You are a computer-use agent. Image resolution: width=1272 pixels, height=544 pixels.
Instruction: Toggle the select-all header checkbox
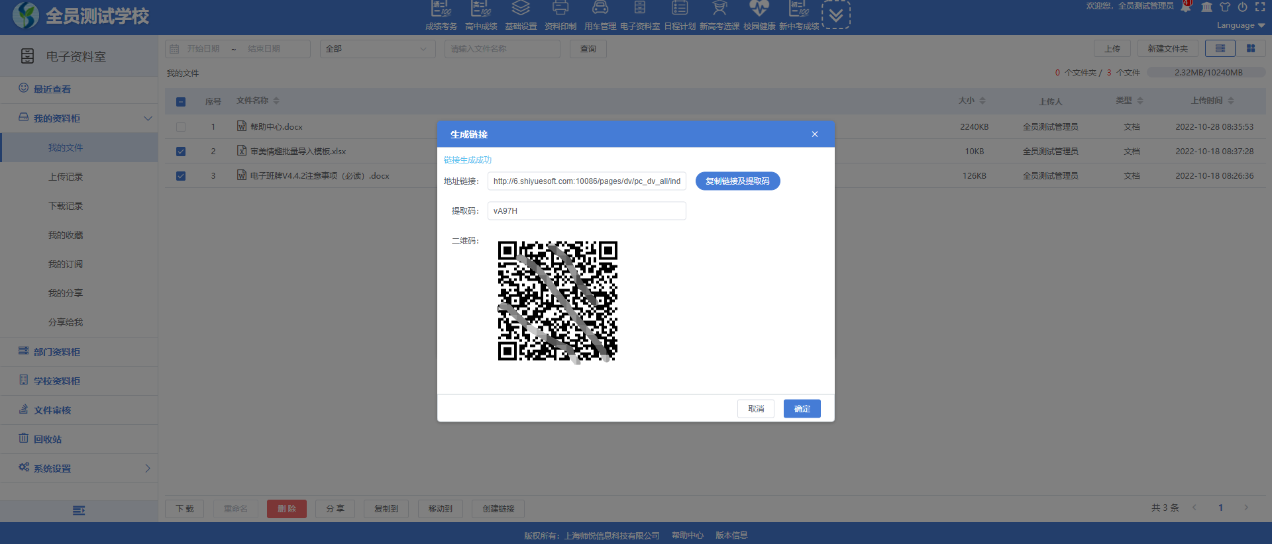pyautogui.click(x=181, y=102)
